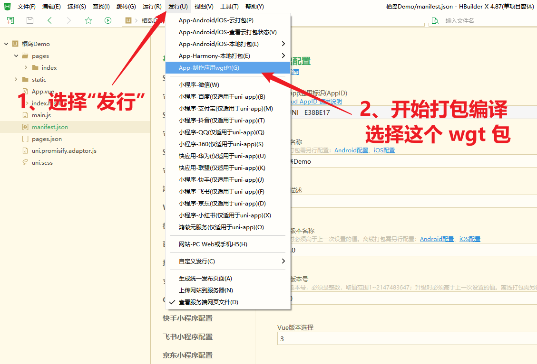Go forward with the right arrow icon
537x364 pixels.
point(69,20)
